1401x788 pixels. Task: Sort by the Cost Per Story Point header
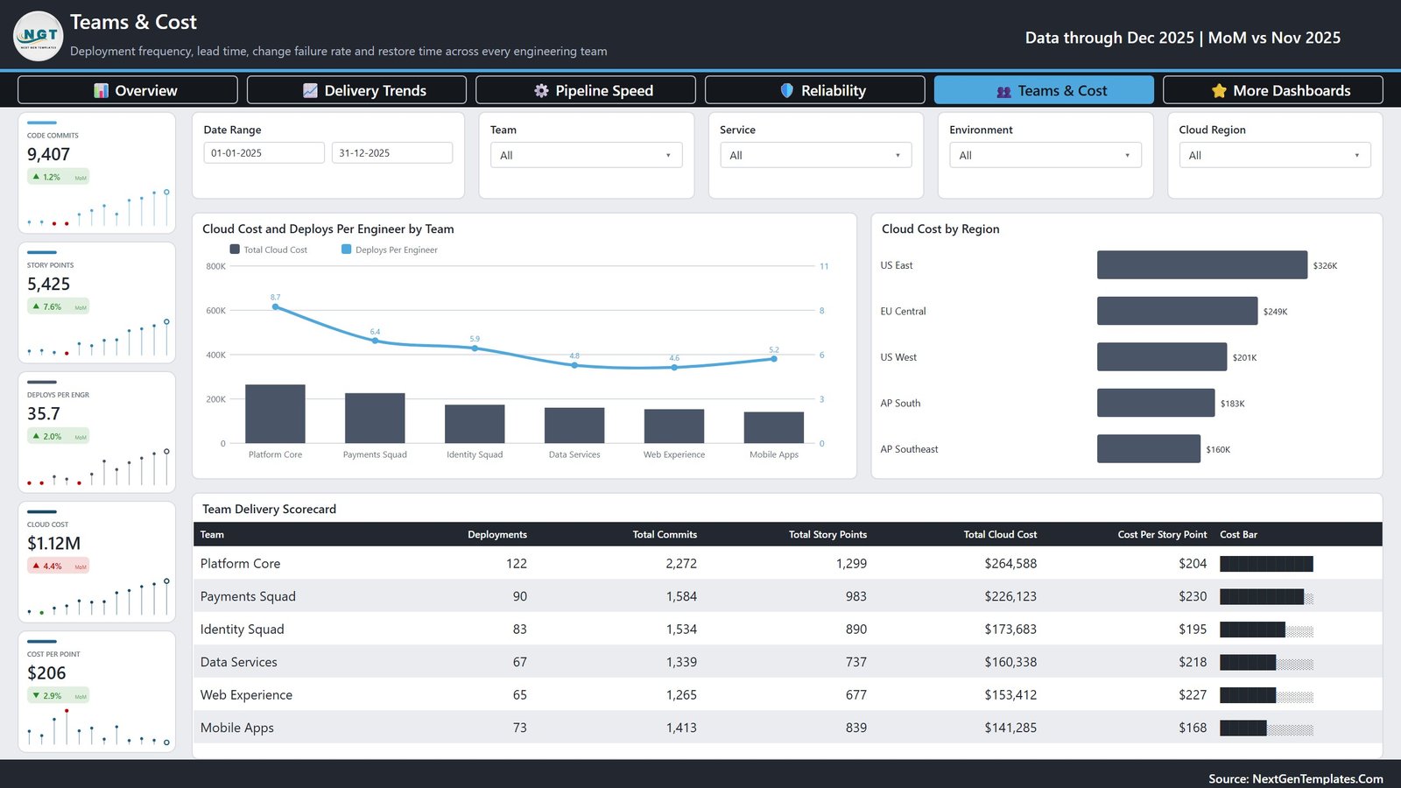tap(1162, 534)
